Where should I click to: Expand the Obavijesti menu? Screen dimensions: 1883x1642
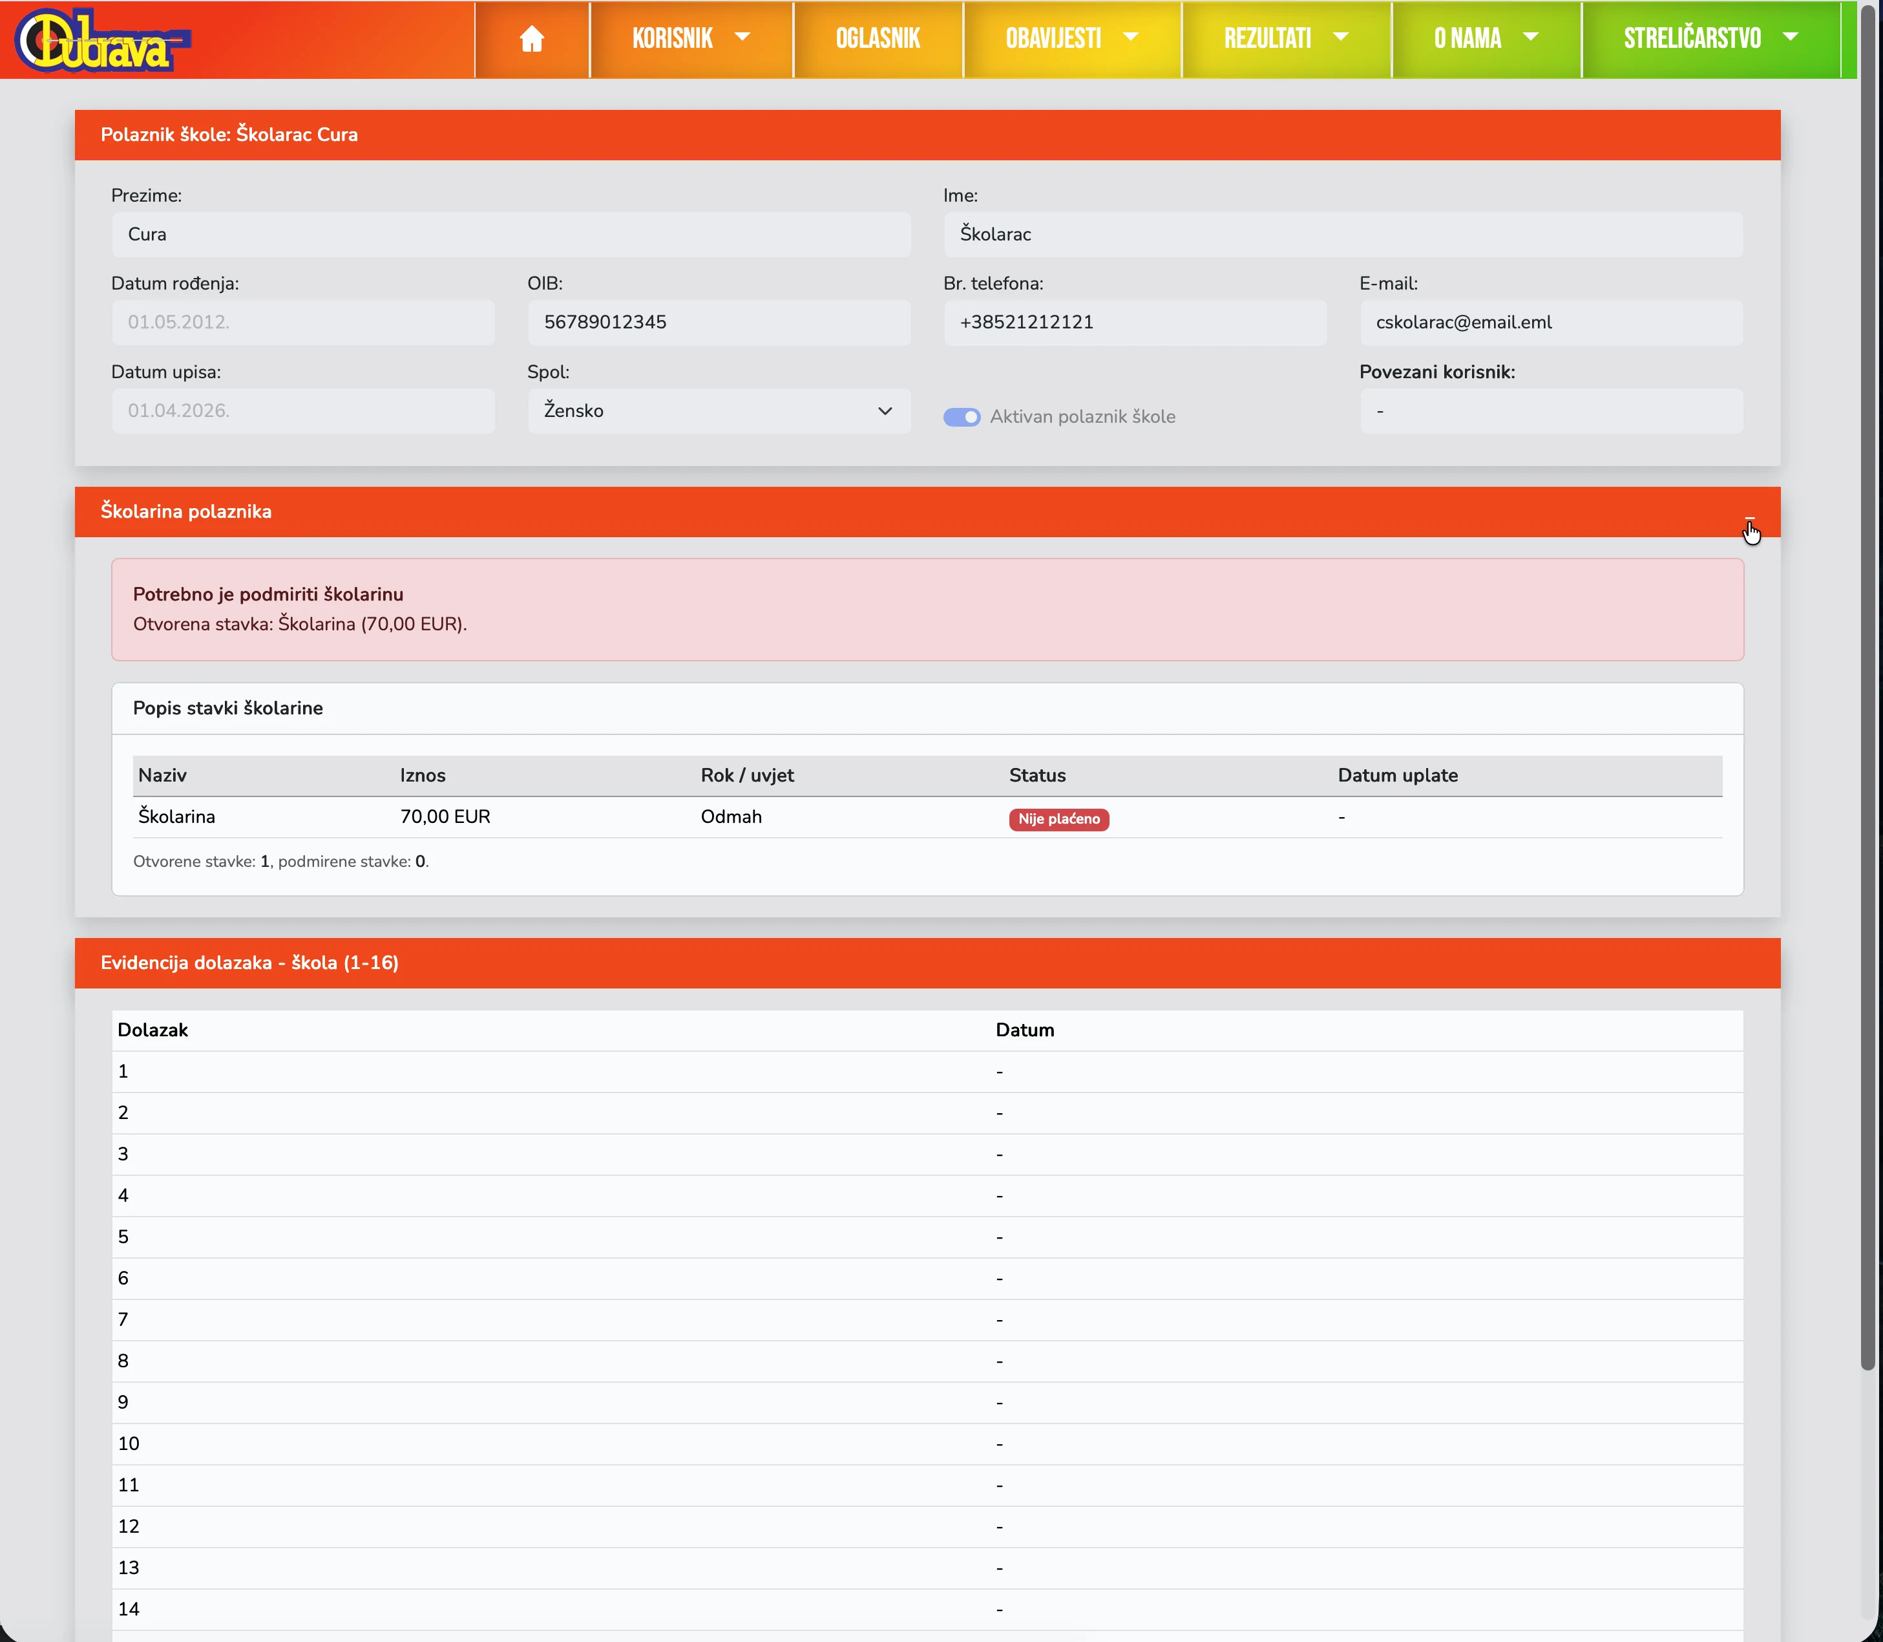click(x=1071, y=39)
